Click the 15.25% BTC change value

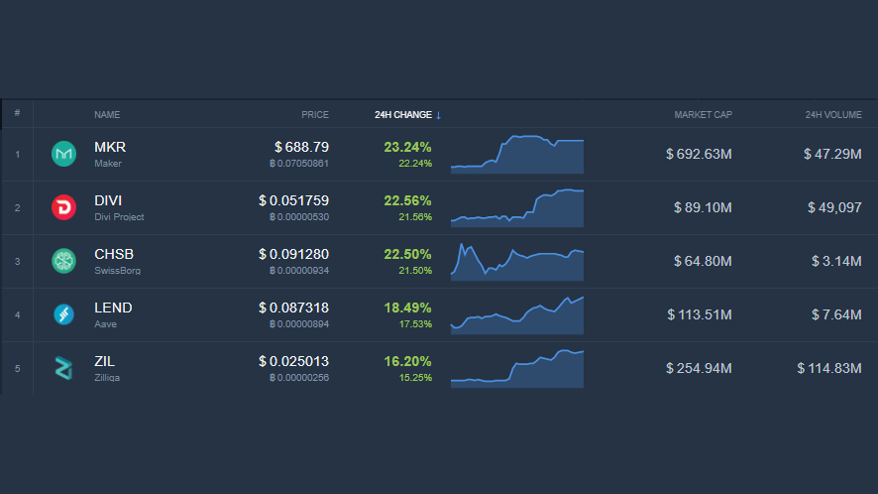pos(415,377)
